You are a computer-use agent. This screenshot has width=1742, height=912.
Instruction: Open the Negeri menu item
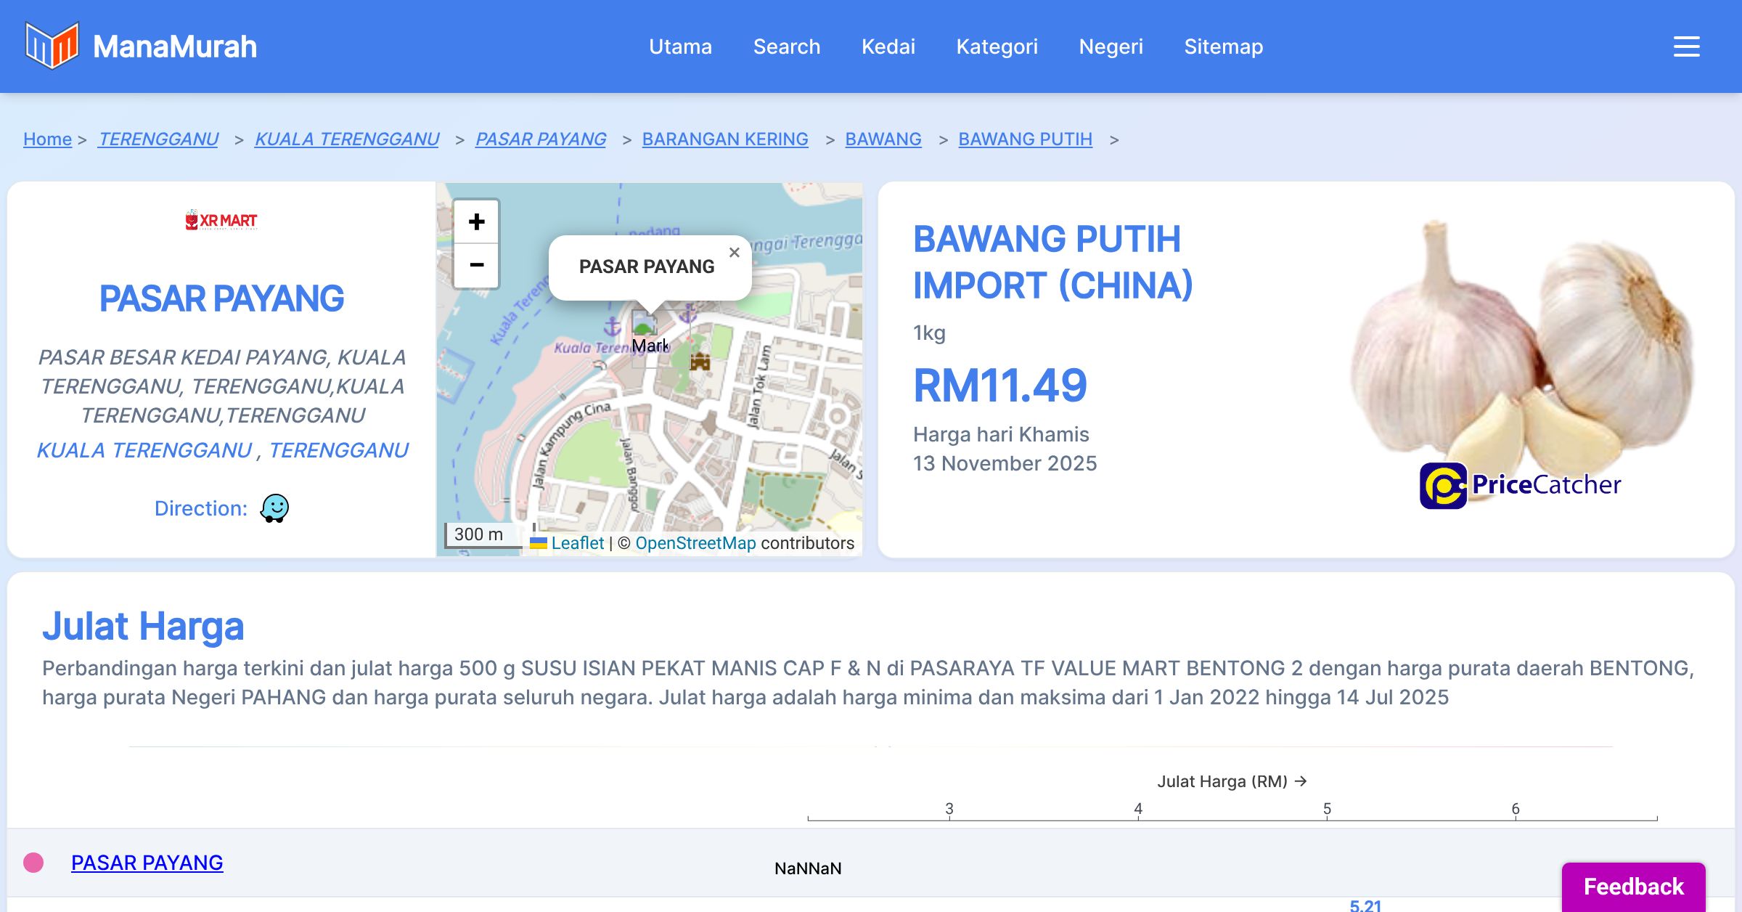pyautogui.click(x=1111, y=46)
